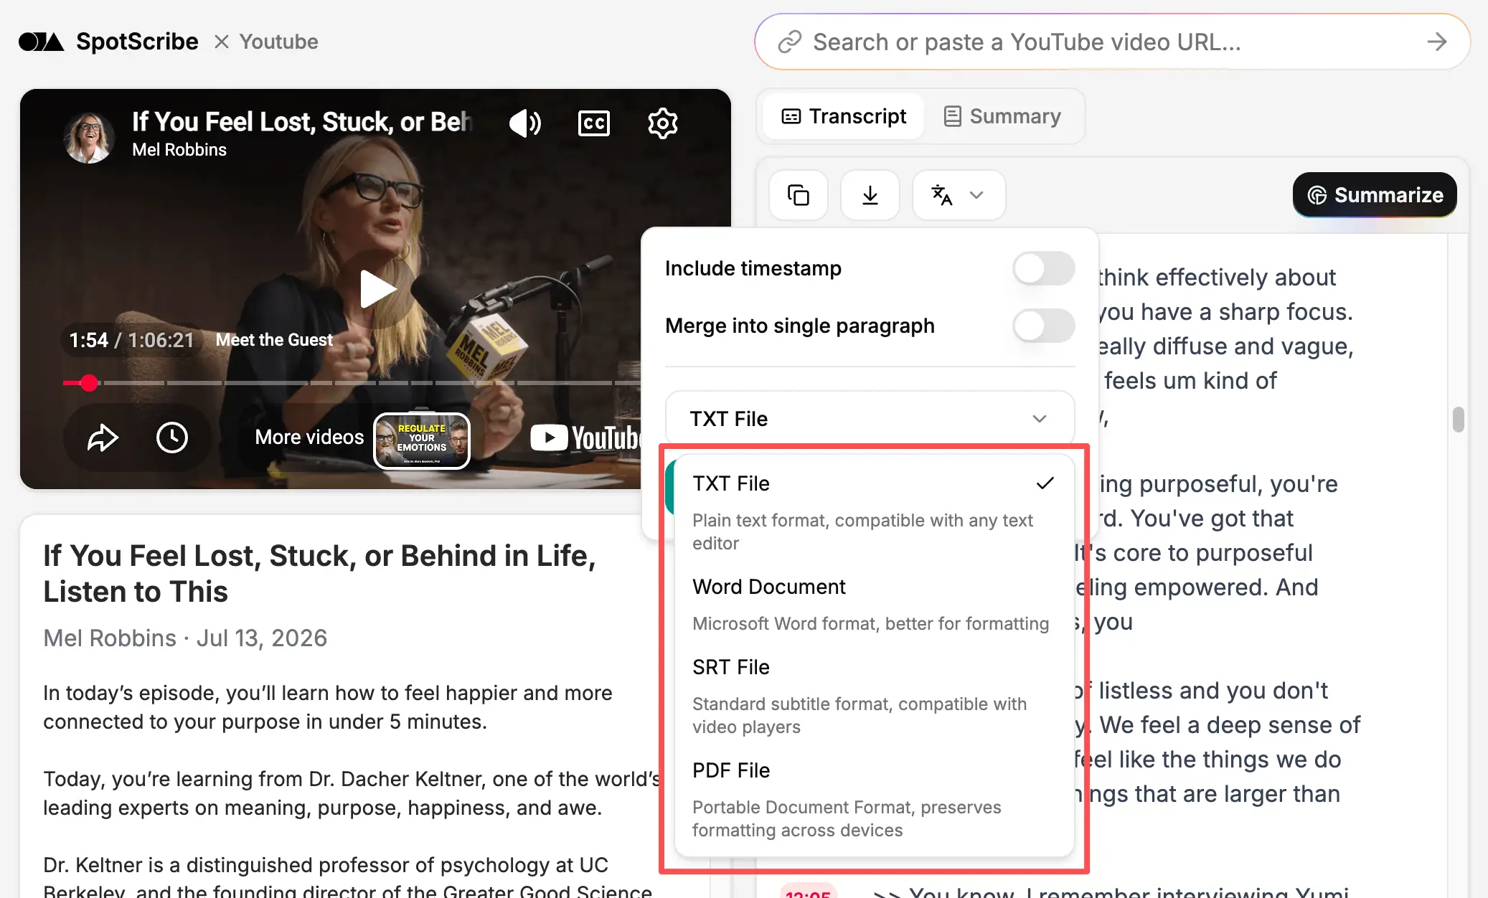The width and height of the screenshot is (1488, 898).
Task: Click the 1:54 / 1:06:21 time display
Action: (x=131, y=340)
